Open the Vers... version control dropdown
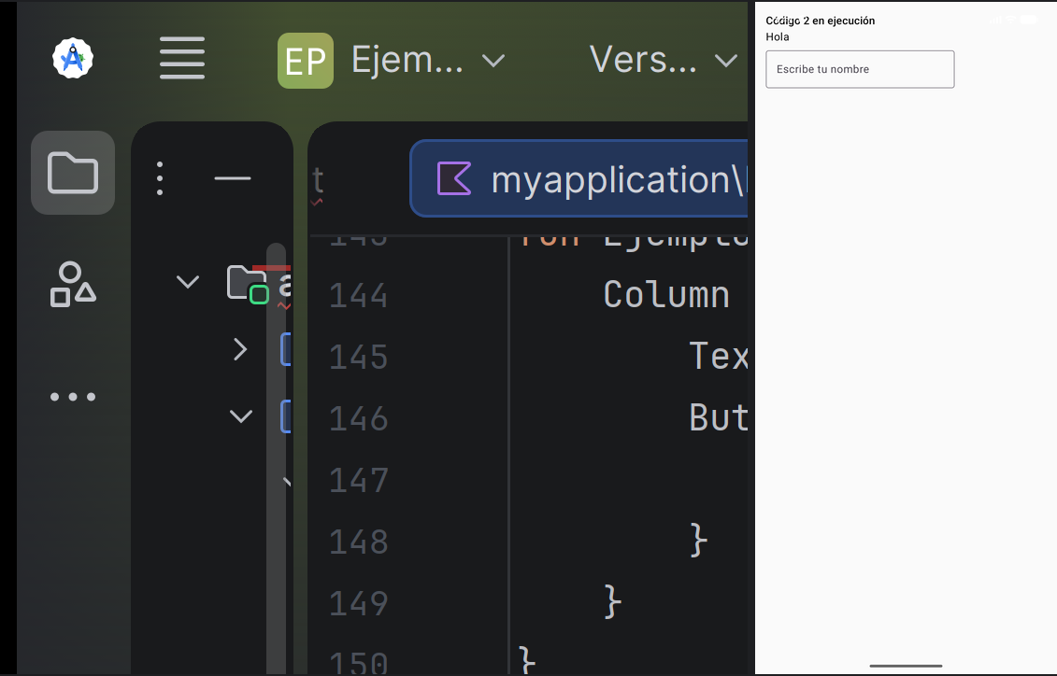This screenshot has width=1057, height=676. tap(664, 61)
